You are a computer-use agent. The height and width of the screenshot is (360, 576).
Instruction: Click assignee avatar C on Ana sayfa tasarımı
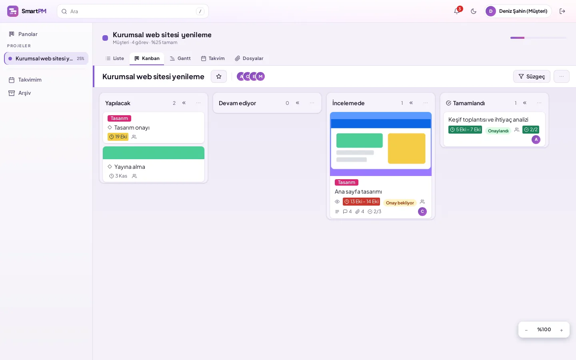(422, 212)
